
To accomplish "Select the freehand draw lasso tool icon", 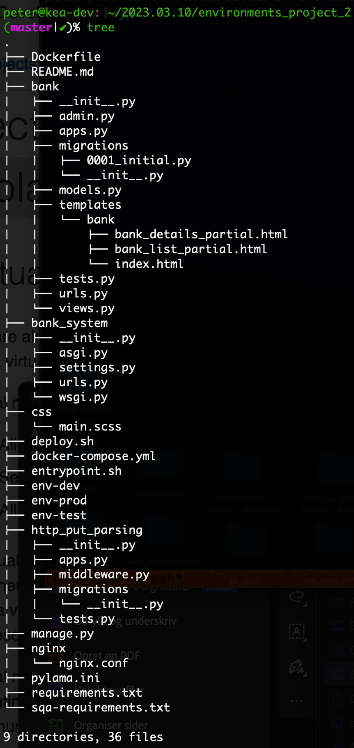I will click(x=297, y=598).
